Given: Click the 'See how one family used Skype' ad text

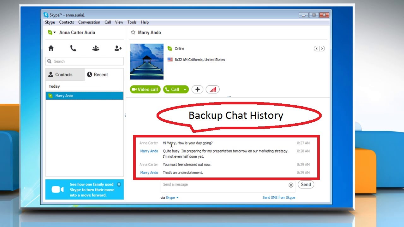Looking at the screenshot, I should (x=92, y=190).
